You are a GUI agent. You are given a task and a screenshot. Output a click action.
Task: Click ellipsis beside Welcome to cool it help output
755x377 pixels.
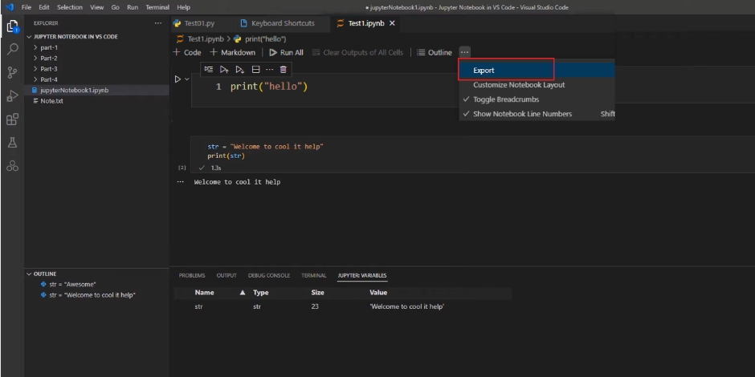pos(181,182)
